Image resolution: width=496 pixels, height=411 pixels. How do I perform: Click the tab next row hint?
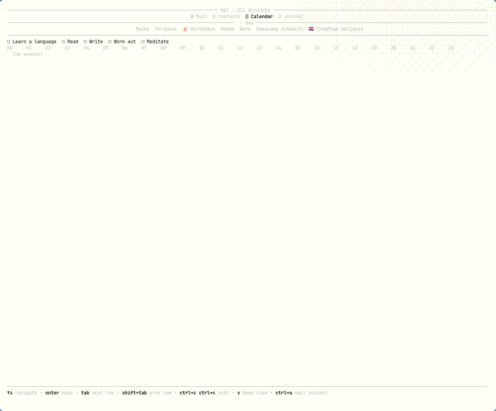click(98, 393)
